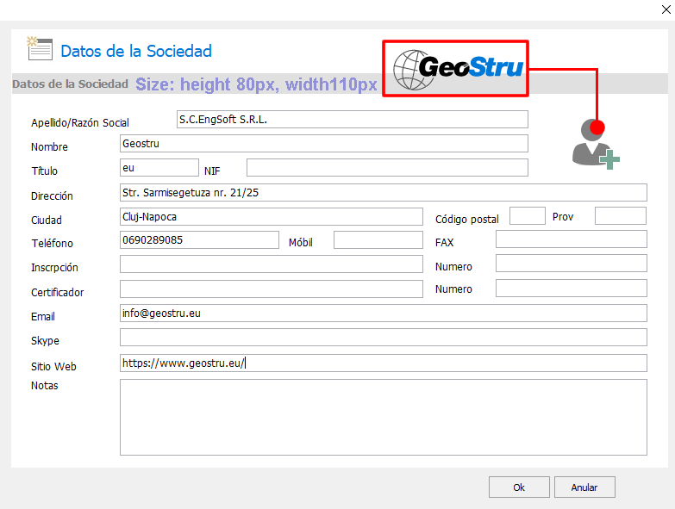Click the Ciudad field with Cluj-Napoca
This screenshot has height=509, width=675.
pos(272,217)
